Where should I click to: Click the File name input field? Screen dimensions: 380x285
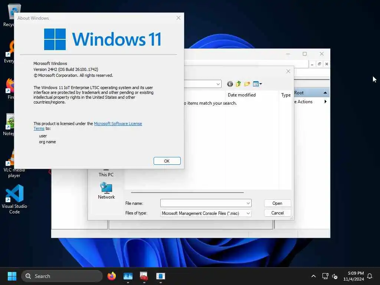206,203
